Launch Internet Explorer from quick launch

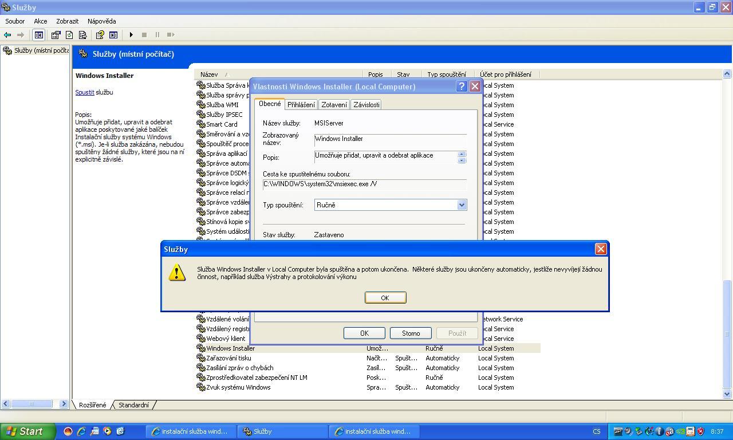point(81,431)
